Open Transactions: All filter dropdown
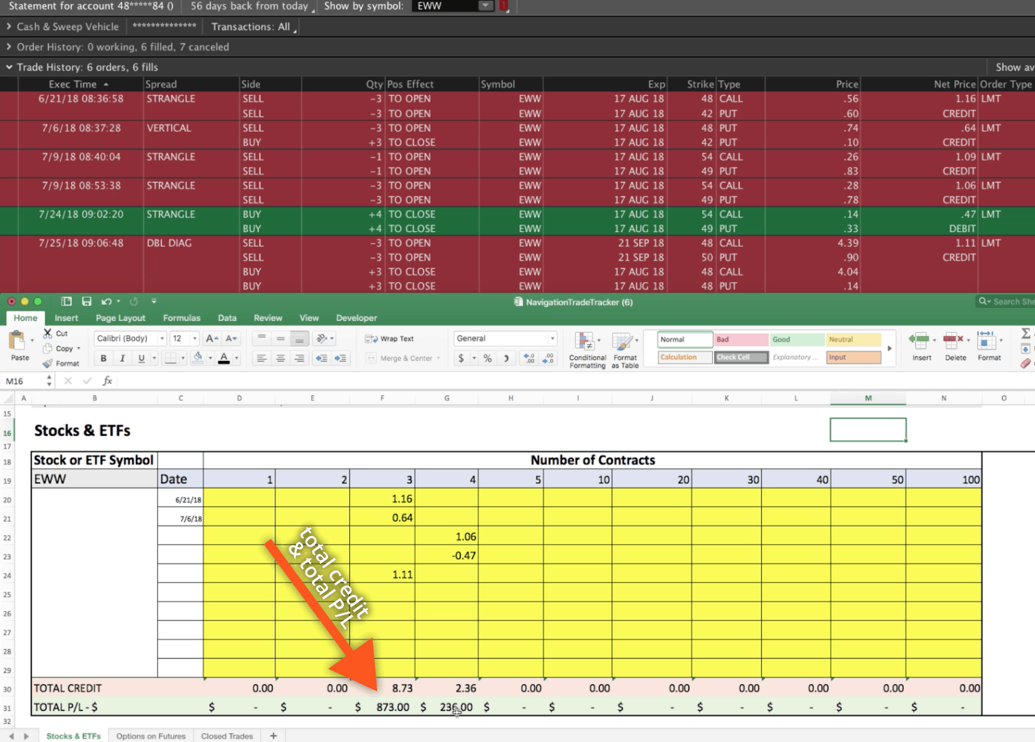Image resolution: width=1035 pixels, height=742 pixels. tap(254, 26)
